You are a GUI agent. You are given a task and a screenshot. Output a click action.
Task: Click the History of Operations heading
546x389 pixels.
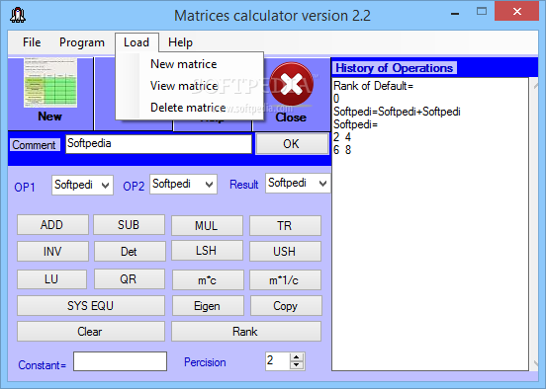pos(395,68)
